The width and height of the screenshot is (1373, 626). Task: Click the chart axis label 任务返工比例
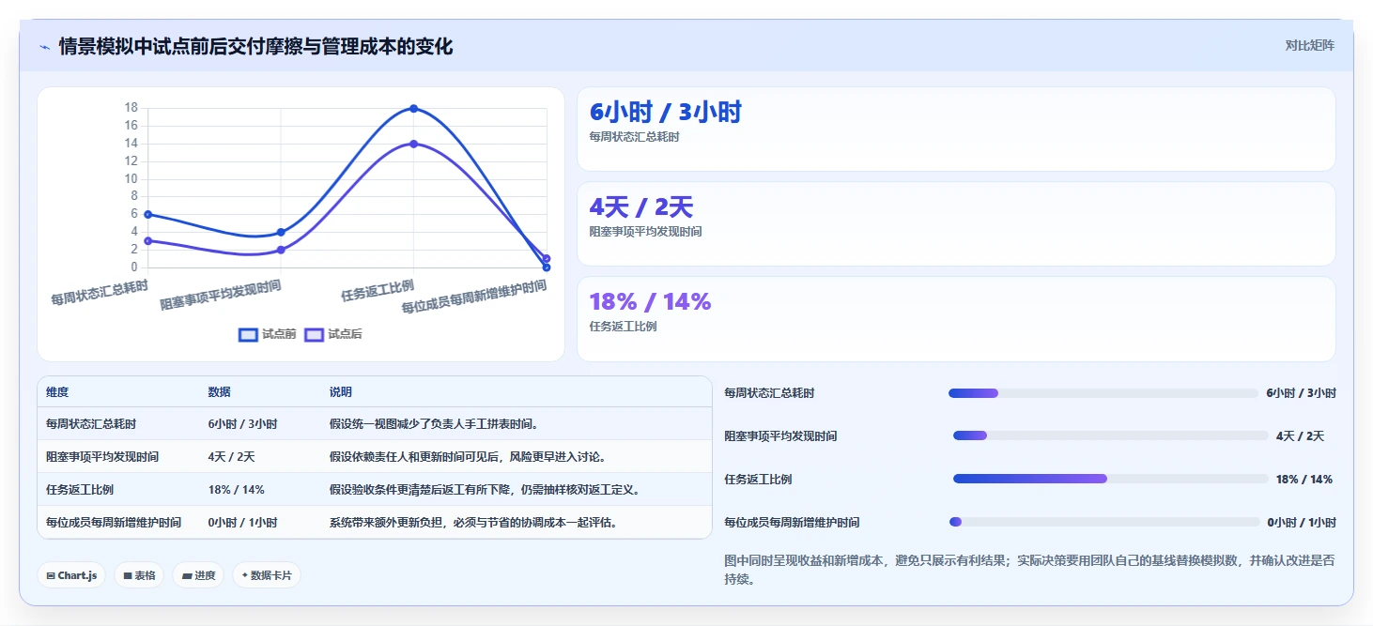pos(377,291)
